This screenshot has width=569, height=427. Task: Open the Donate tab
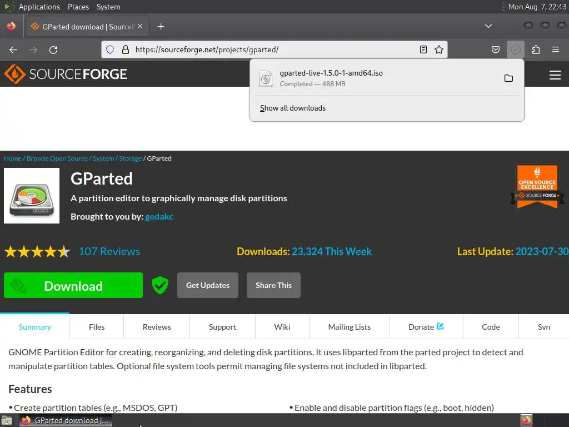click(x=426, y=327)
